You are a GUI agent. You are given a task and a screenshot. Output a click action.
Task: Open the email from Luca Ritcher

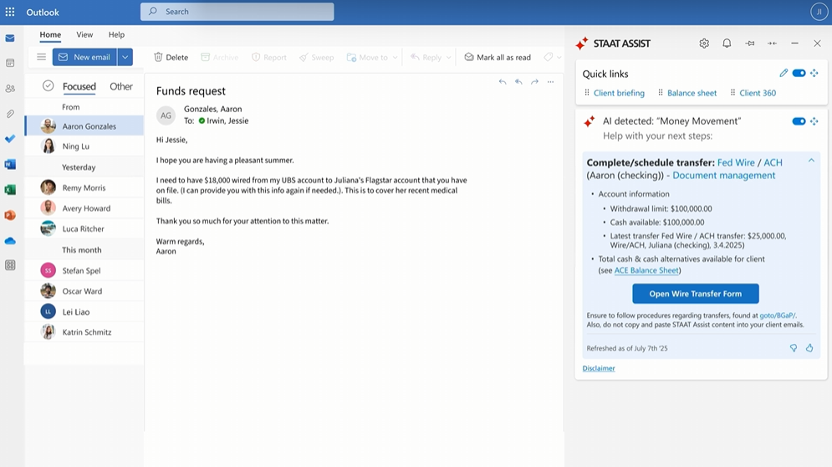[x=84, y=229]
